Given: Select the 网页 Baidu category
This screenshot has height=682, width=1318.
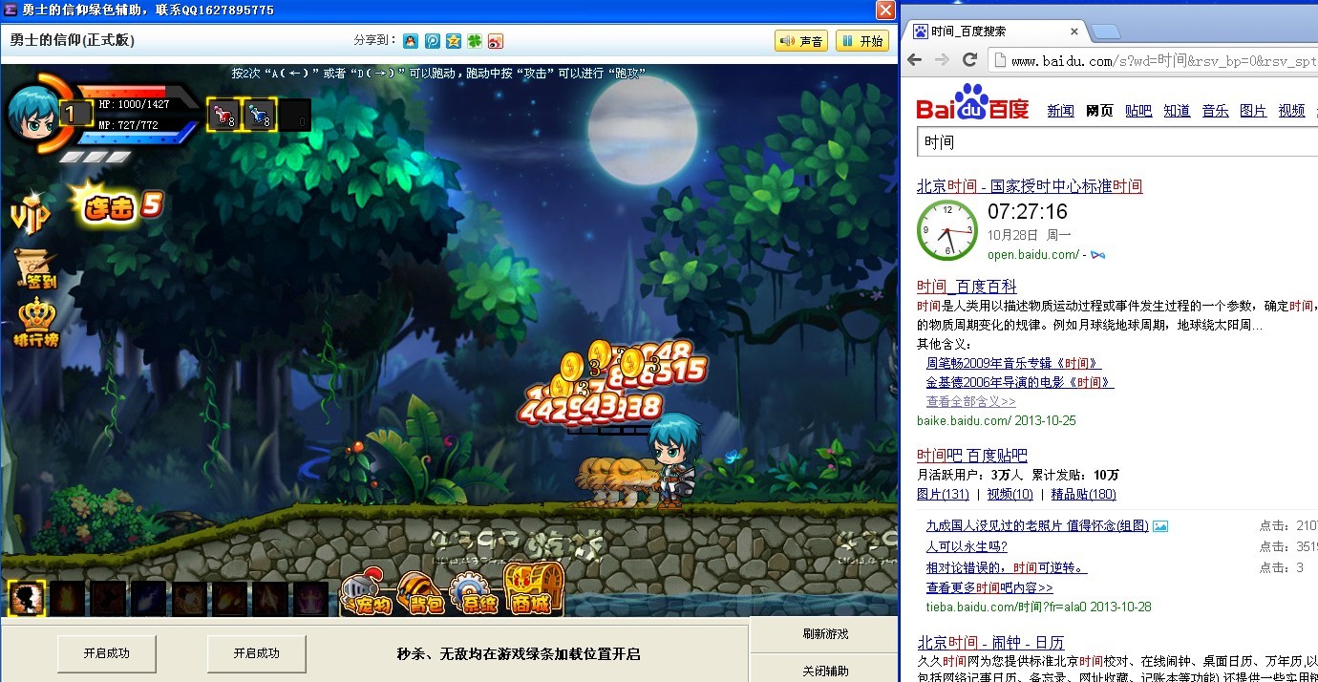Looking at the screenshot, I should [x=1099, y=111].
